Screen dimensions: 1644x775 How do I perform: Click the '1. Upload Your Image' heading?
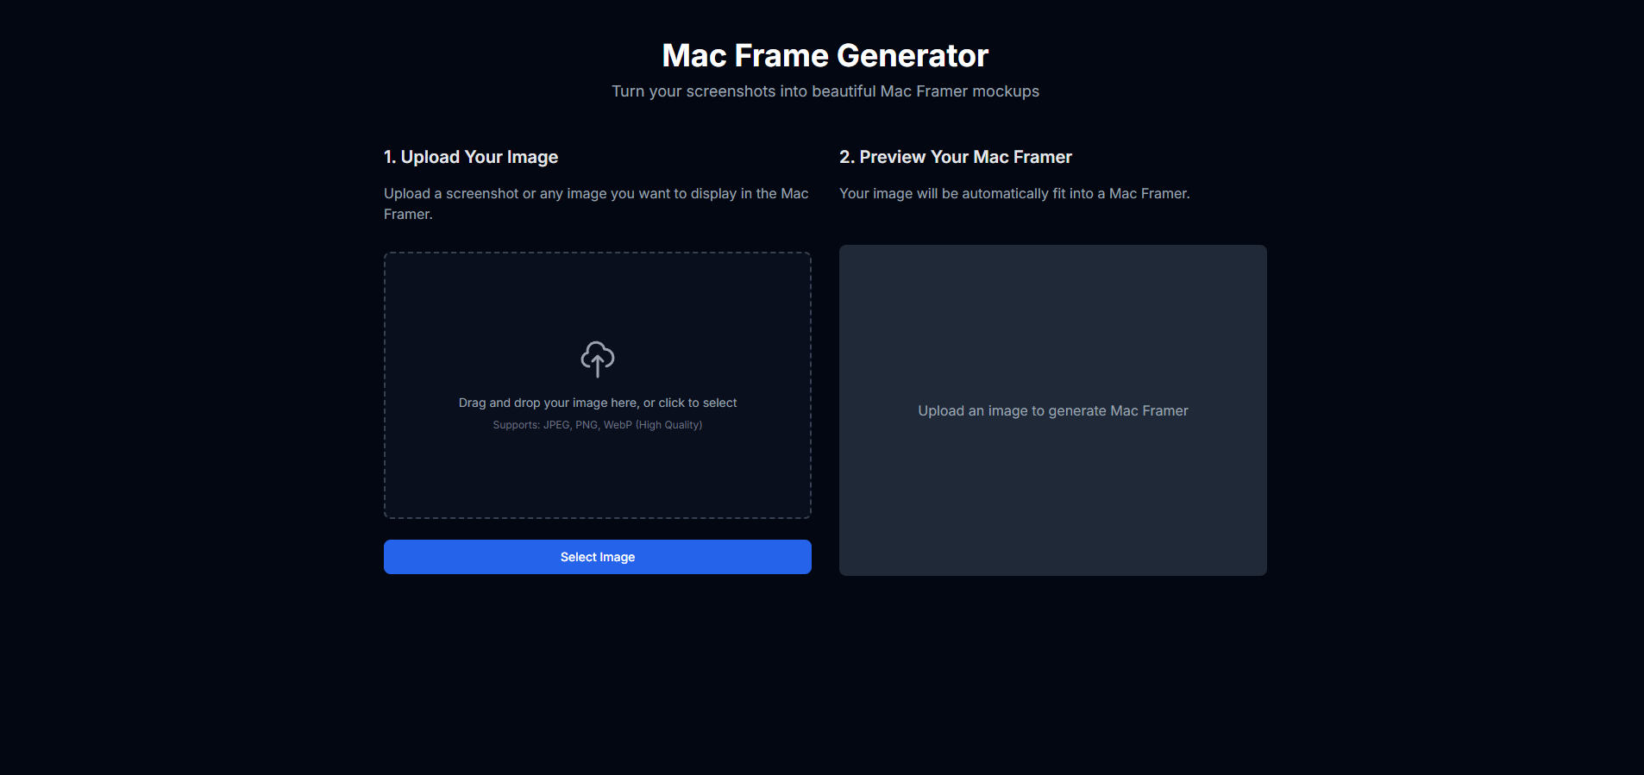point(471,157)
